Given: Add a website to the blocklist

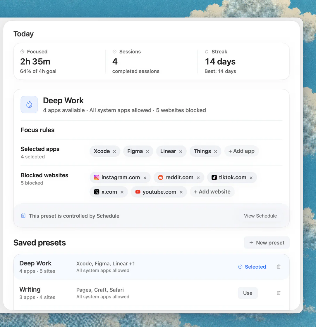Looking at the screenshot, I should [x=212, y=192].
